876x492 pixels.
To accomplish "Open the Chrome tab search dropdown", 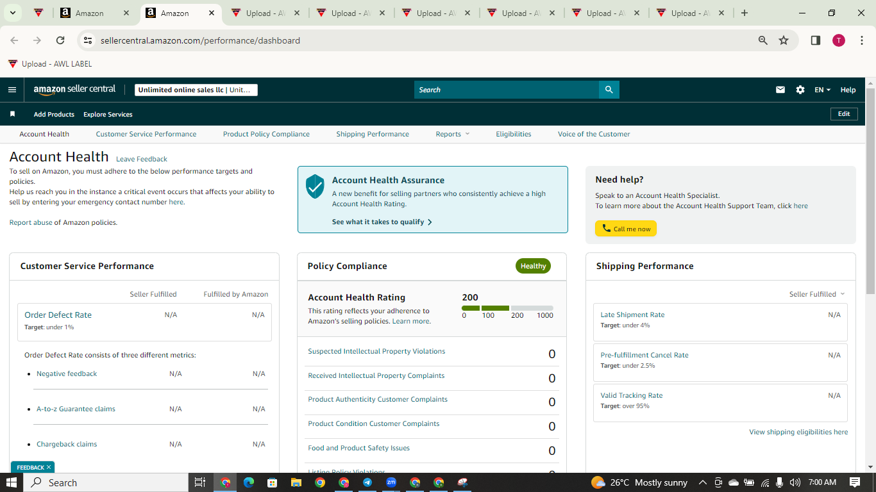I will (x=12, y=13).
